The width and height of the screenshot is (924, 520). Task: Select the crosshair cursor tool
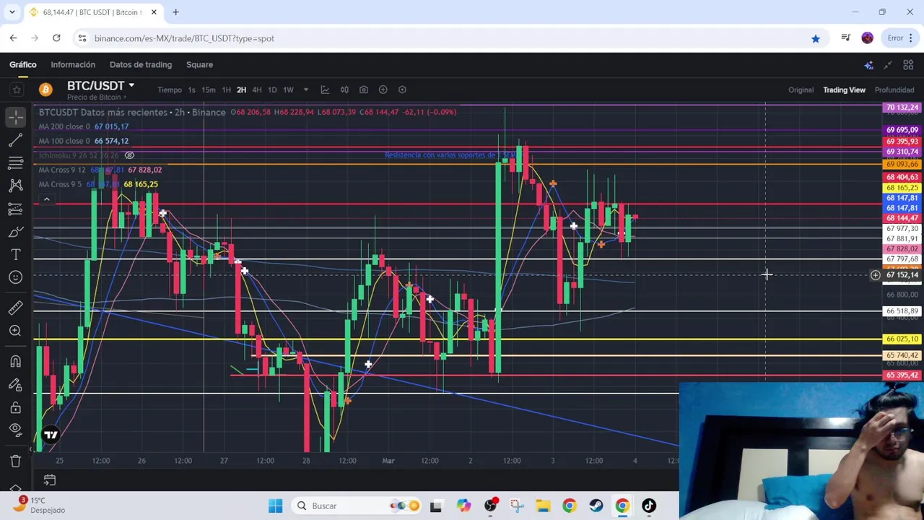coord(16,116)
